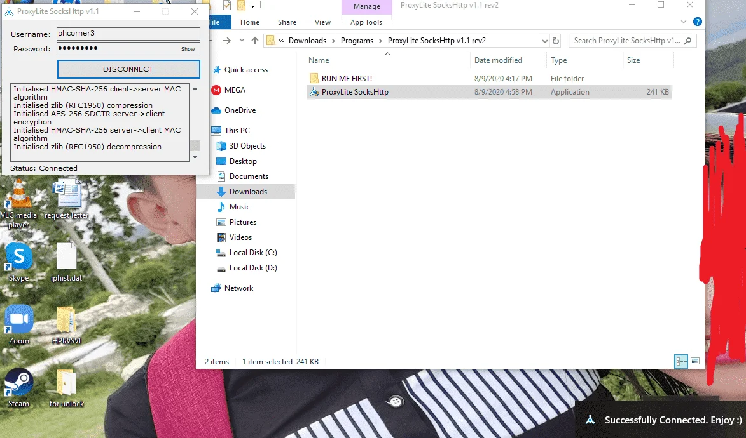Click the Properties quick access toolbar icon
This screenshot has height=438, width=746.
(x=227, y=5)
